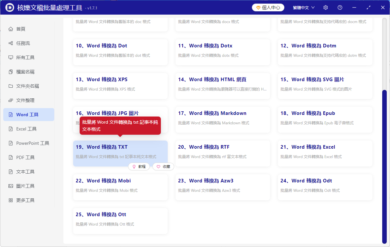Screen dimensions: 390x247
Task: Open the 繁體中文 language dropdown
Action: (303, 7)
